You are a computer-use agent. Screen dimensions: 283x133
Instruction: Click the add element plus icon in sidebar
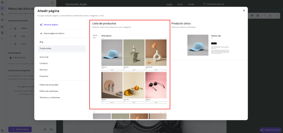click(x=2, y=2)
